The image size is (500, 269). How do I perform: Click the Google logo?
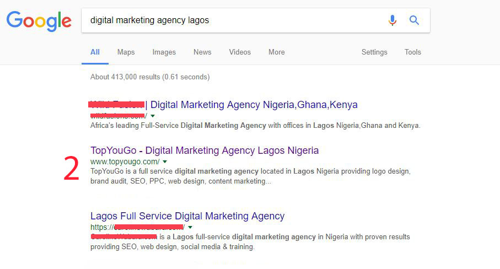(x=39, y=21)
